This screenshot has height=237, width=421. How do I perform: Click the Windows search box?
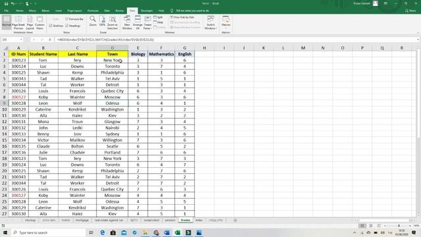[x=48, y=232]
